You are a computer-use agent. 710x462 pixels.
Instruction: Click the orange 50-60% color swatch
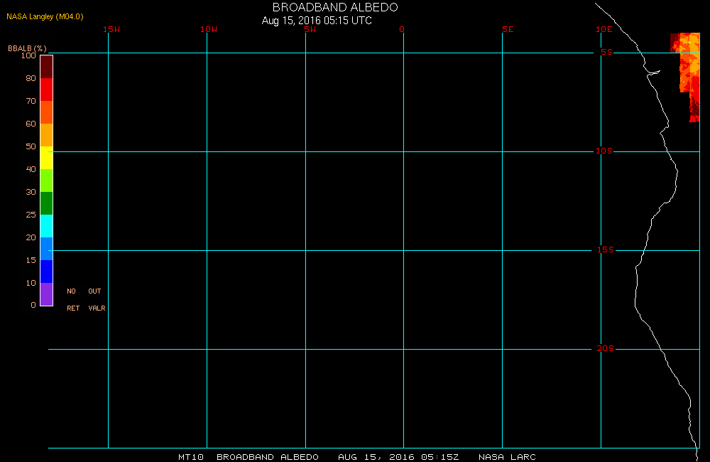pos(47,135)
